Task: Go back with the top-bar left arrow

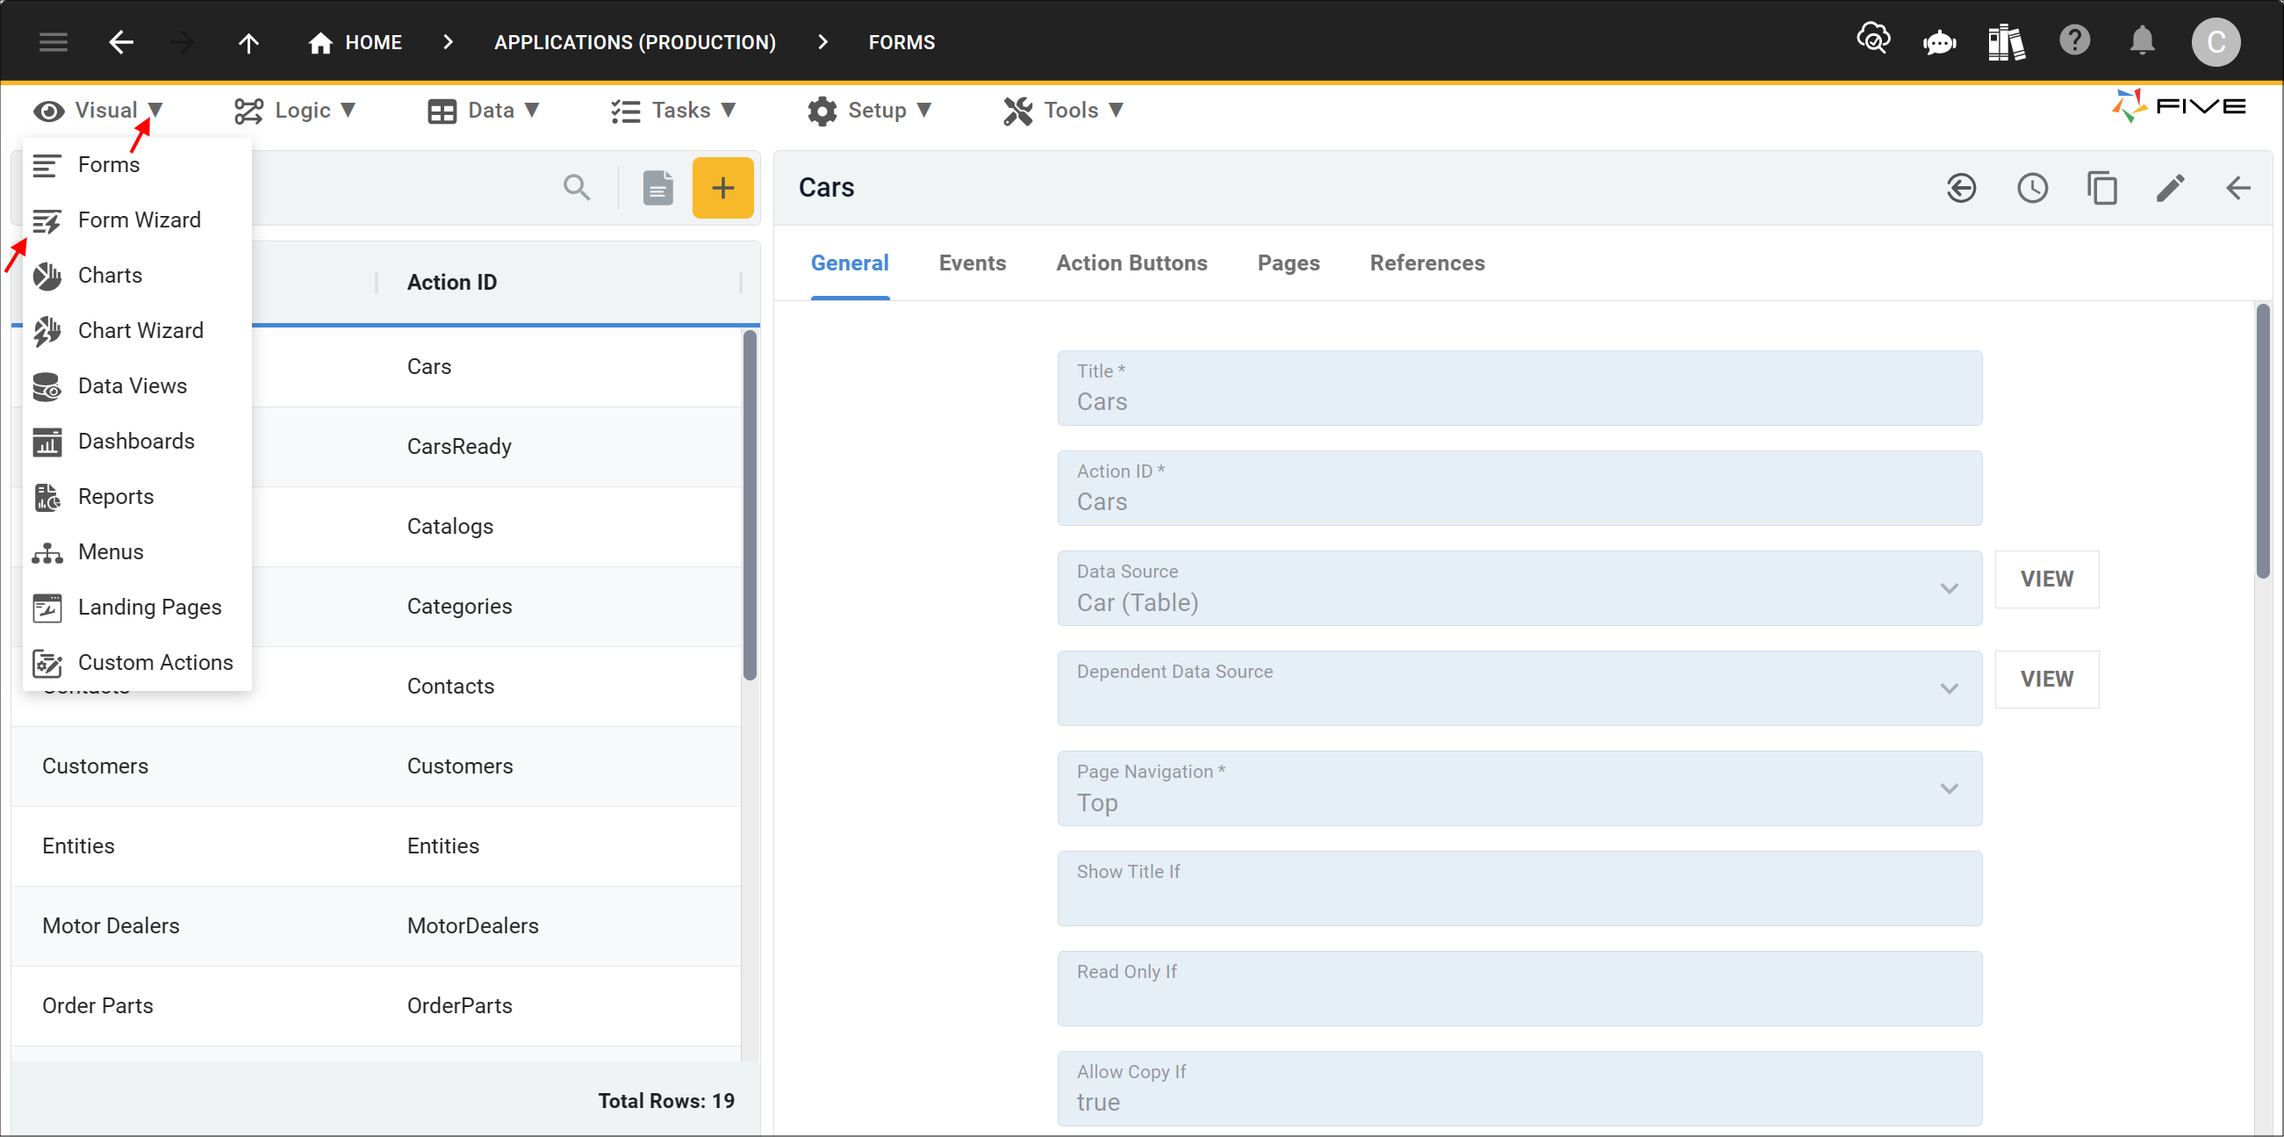Action: (x=120, y=41)
